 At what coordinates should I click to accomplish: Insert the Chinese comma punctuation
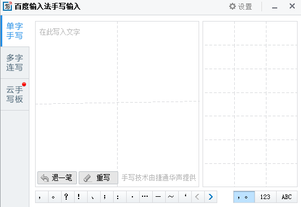42,197
